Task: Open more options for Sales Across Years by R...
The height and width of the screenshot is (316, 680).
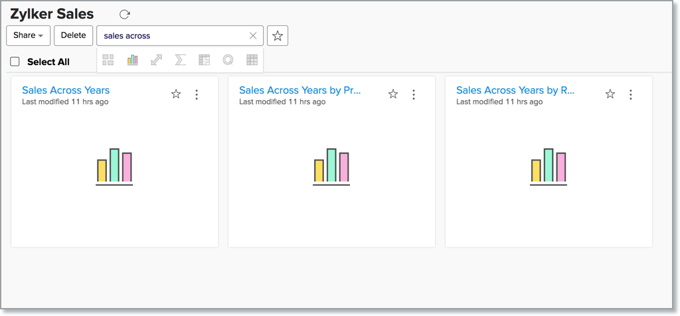Action: (x=631, y=94)
